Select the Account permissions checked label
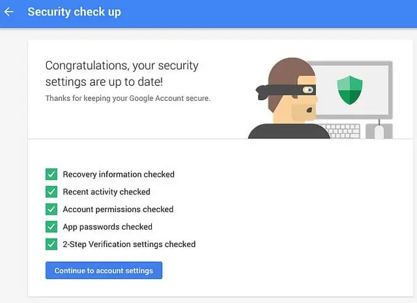This screenshot has height=303, width=417. click(118, 209)
